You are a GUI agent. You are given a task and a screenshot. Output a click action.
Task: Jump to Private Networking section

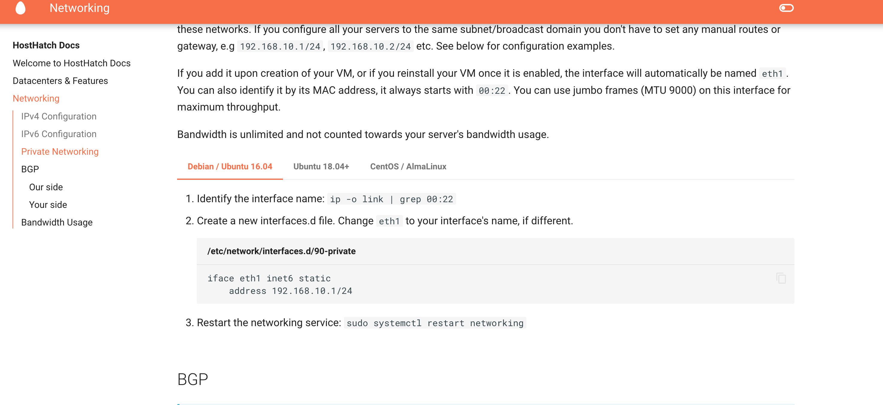tap(60, 152)
